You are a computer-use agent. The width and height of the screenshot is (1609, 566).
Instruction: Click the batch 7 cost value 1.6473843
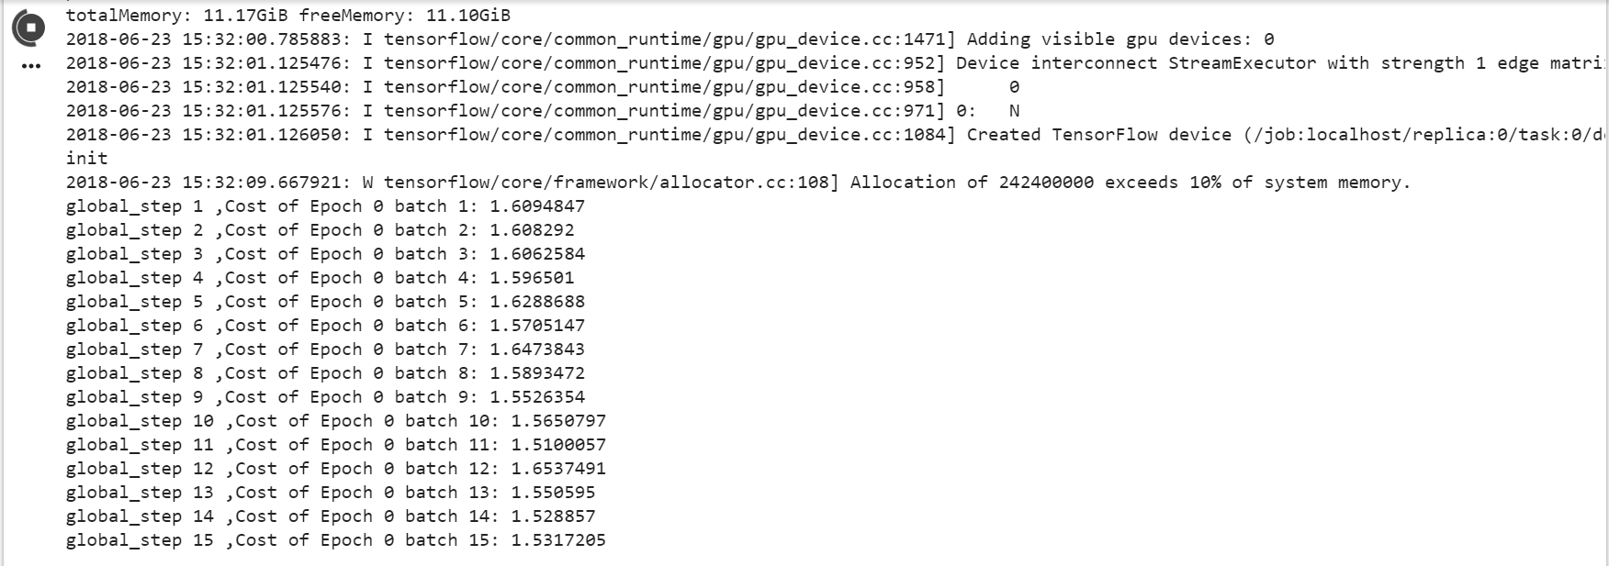pos(537,350)
